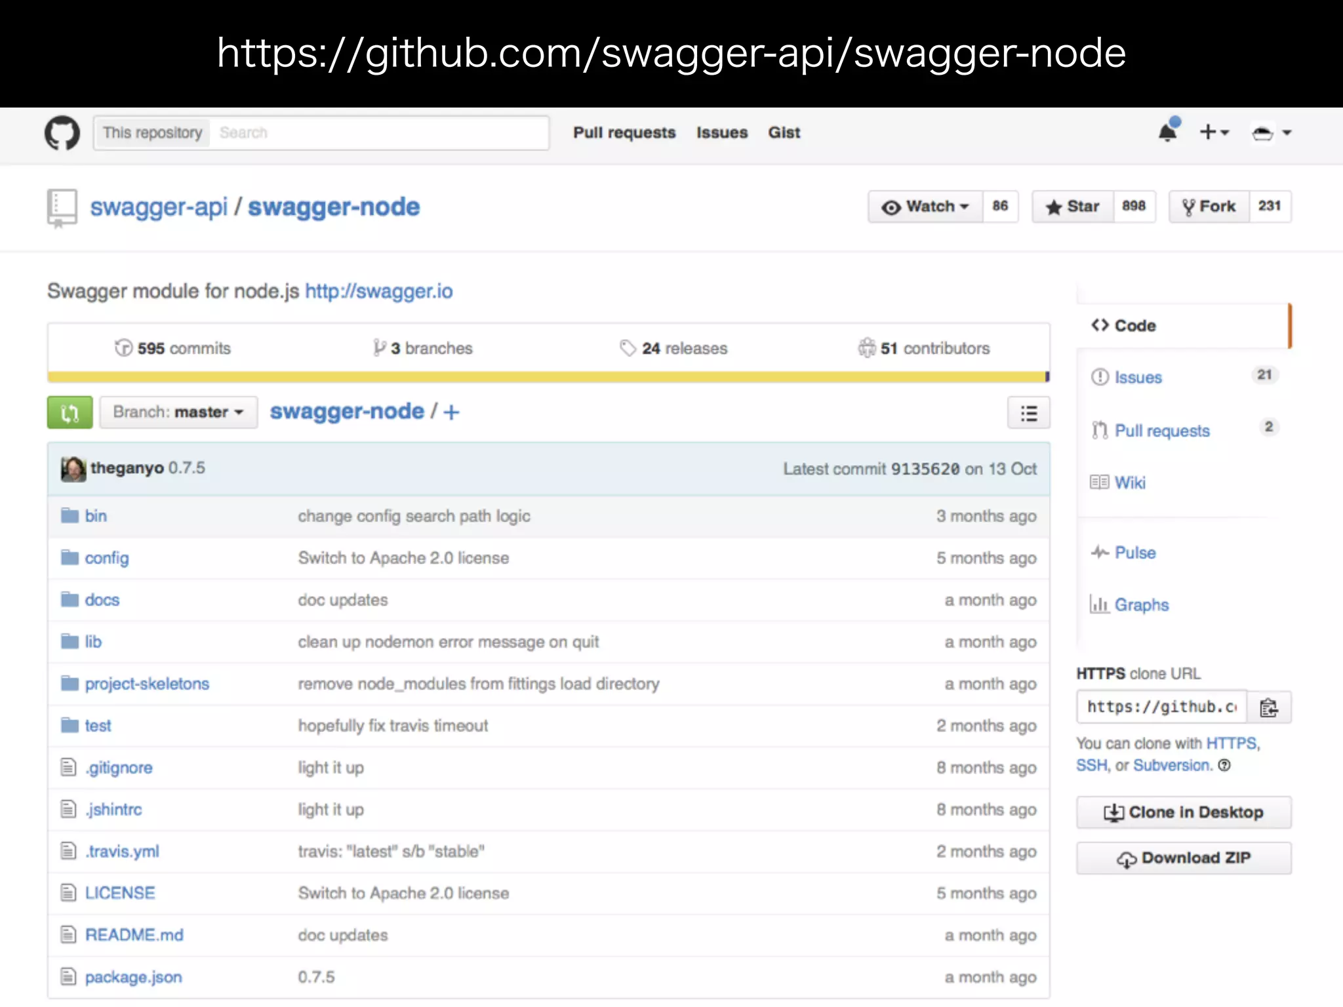Click the repository book icon
Screen dimensions: 1343x1007
coord(62,208)
